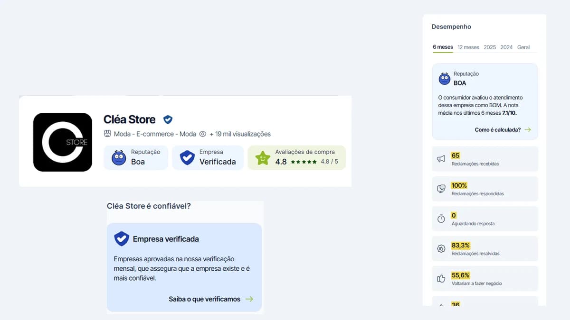Click the Saiba o que verificamos link

(x=204, y=299)
